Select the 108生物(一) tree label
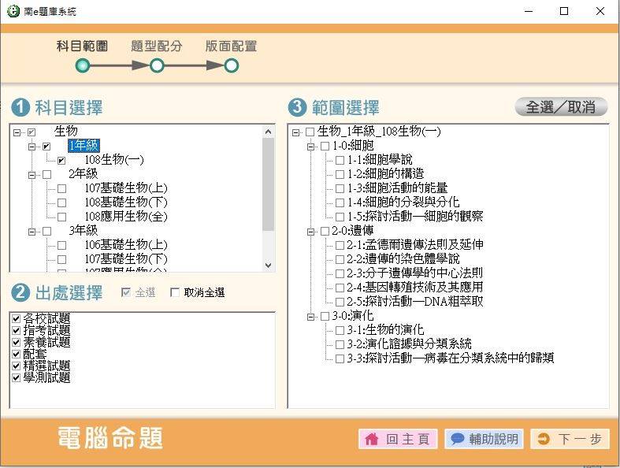Screen dimensions: 620x468 tap(114, 160)
